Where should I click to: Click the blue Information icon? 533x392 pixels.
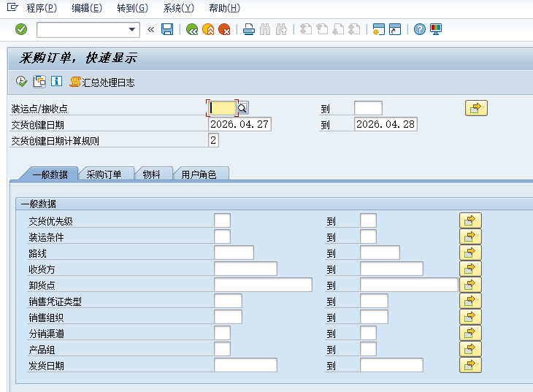[x=56, y=82]
